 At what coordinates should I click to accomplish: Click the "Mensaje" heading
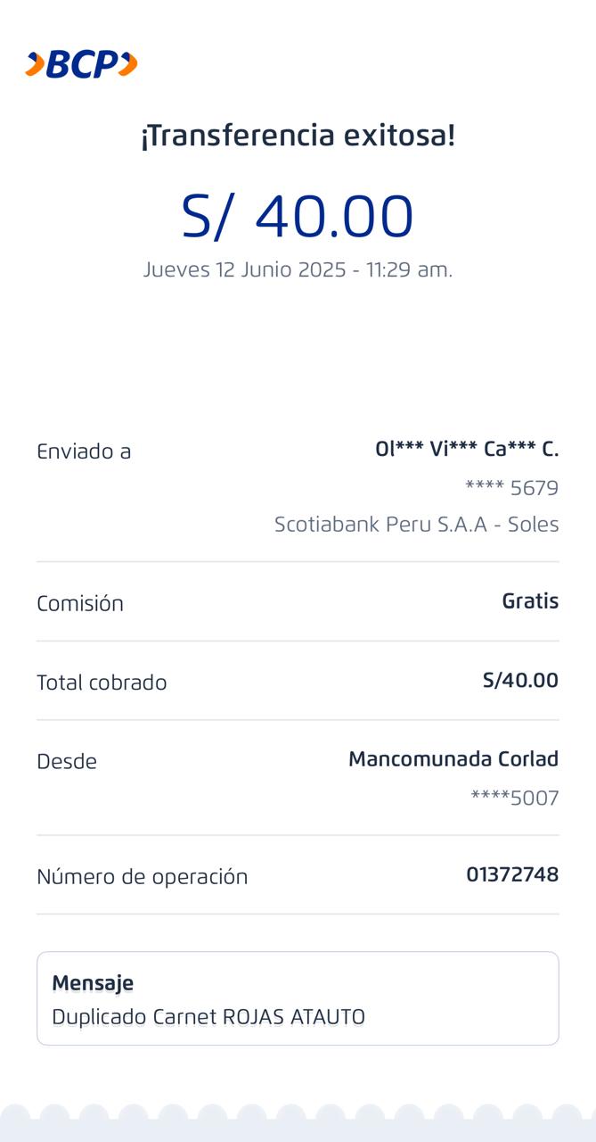tap(93, 983)
